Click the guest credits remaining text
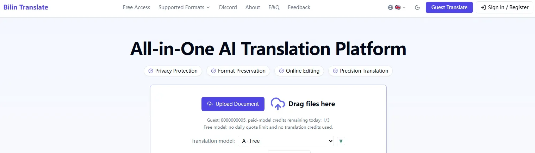Image resolution: width=535 pixels, height=153 pixels. 268,120
